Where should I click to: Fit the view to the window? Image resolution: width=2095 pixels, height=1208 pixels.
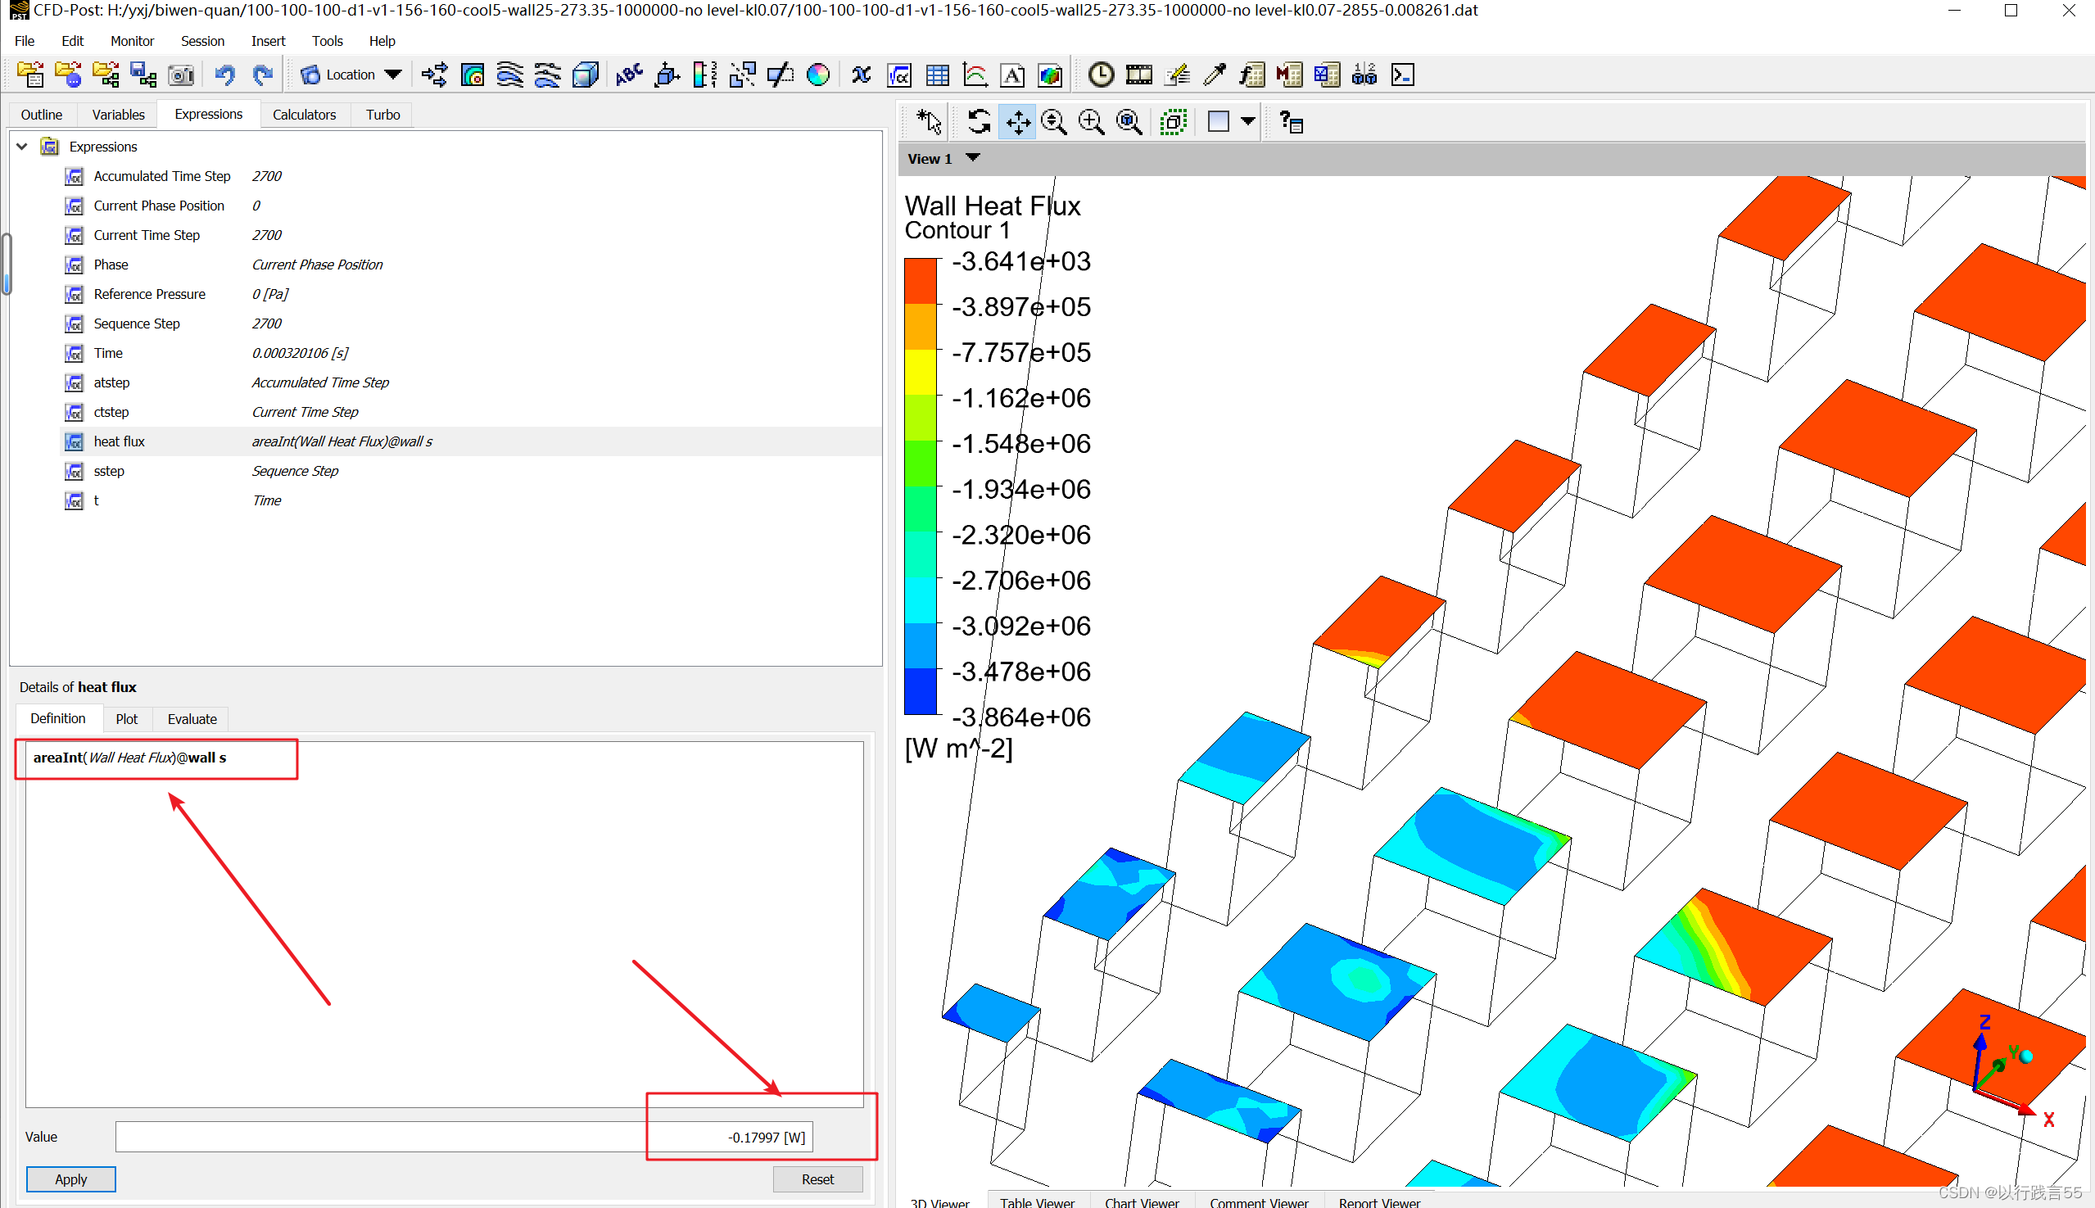coord(1129,121)
